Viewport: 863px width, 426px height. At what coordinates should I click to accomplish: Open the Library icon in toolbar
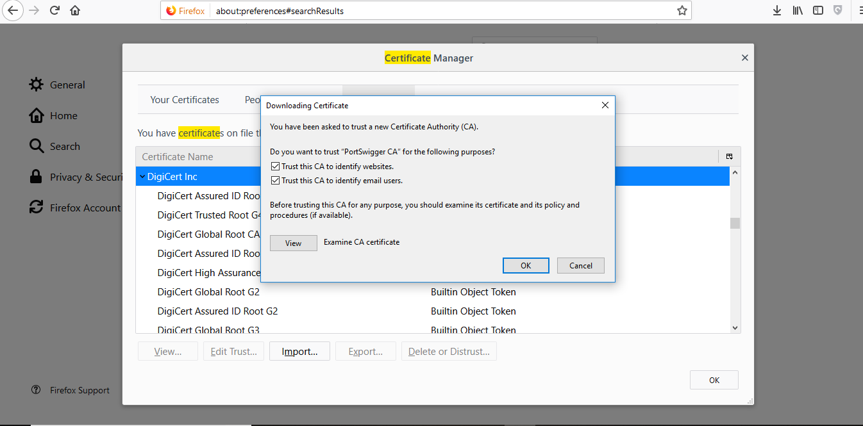[798, 10]
